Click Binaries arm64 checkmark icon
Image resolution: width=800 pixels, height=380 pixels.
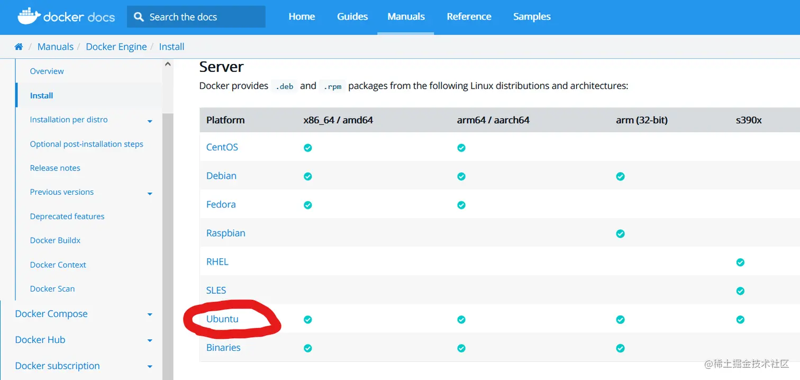(x=461, y=348)
